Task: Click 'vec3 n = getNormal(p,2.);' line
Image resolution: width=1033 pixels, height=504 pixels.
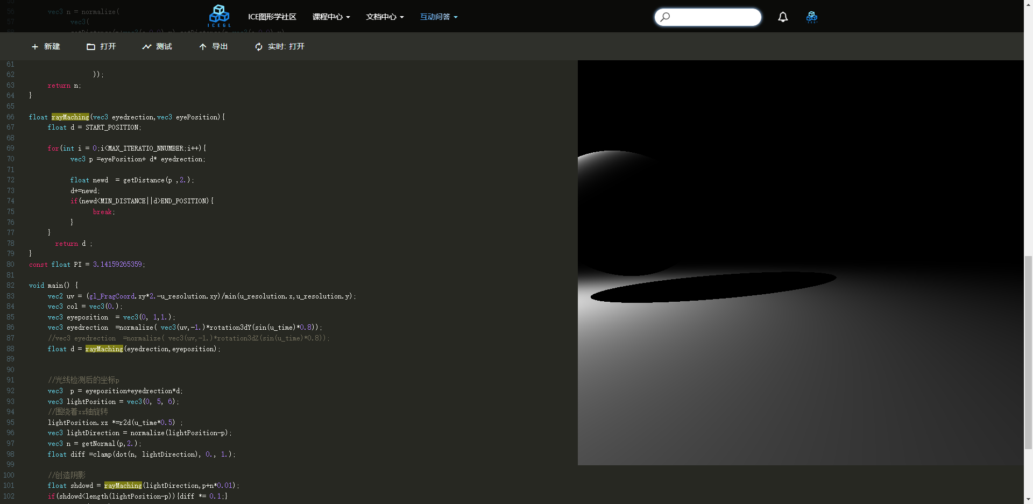Action: point(95,444)
